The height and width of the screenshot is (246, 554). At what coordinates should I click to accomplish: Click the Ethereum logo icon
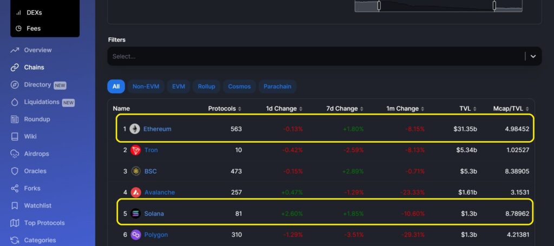(135, 129)
